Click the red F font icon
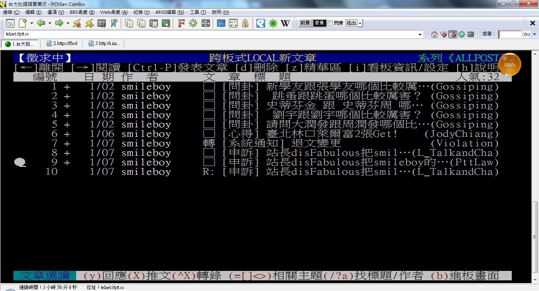 [181, 23]
